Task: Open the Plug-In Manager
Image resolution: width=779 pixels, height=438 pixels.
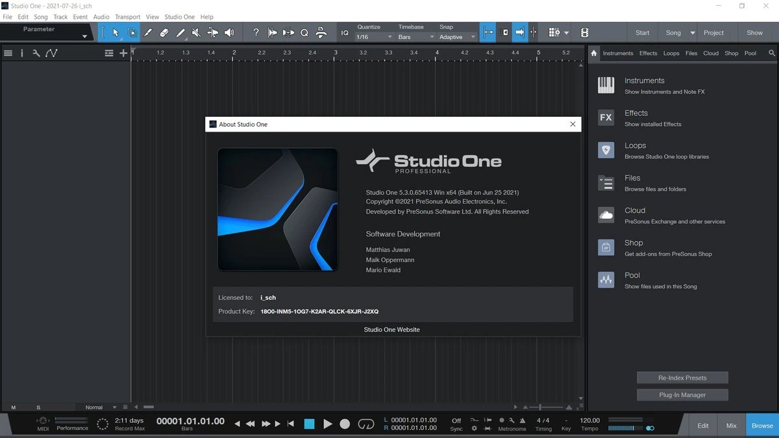Action: (682, 395)
